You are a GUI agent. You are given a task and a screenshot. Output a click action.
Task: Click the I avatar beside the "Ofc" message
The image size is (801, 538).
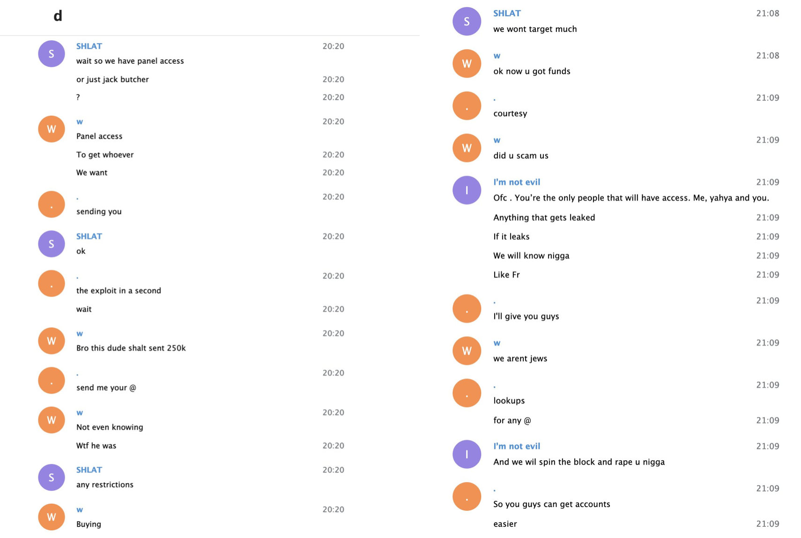point(467,190)
